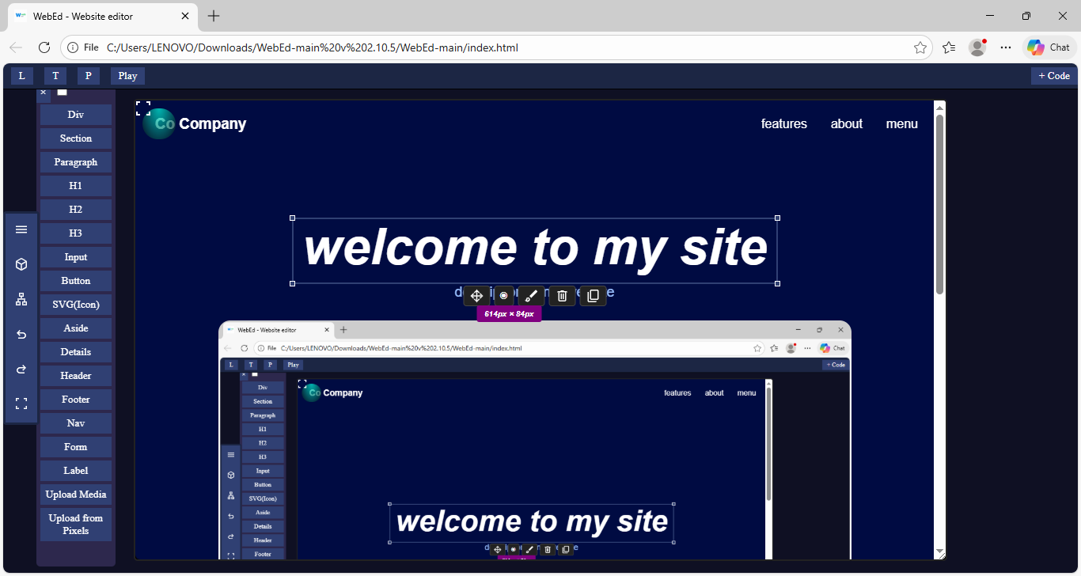Click the small white square atop the components panel

tap(63, 93)
